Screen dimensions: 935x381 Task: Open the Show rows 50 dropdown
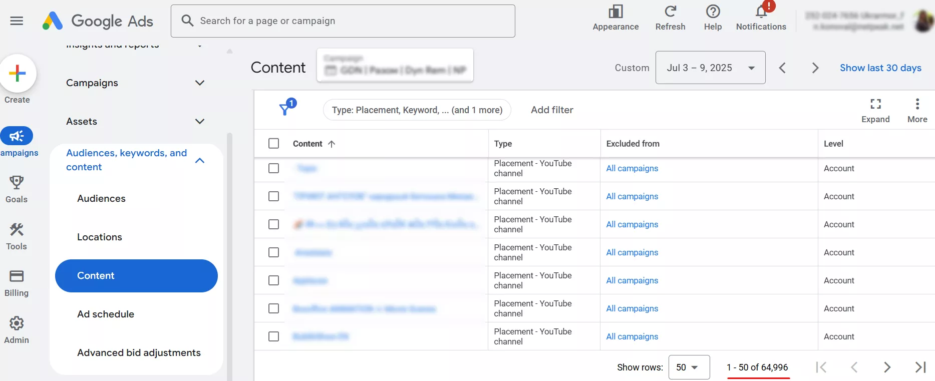[x=689, y=367]
